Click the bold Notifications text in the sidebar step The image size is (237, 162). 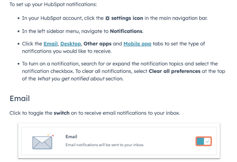tap(126, 31)
